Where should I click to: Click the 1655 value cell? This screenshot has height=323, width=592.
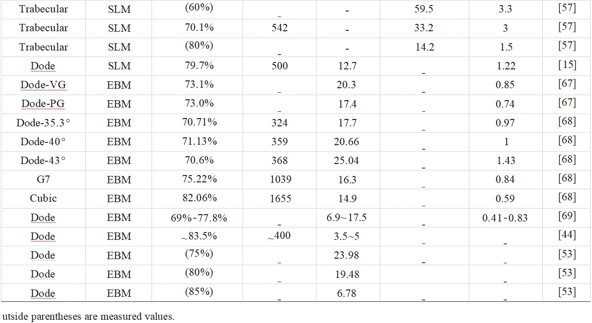pyautogui.click(x=279, y=198)
